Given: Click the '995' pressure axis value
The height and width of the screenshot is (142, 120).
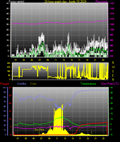Looking at the screenshot, I should click(x=112, y=35).
